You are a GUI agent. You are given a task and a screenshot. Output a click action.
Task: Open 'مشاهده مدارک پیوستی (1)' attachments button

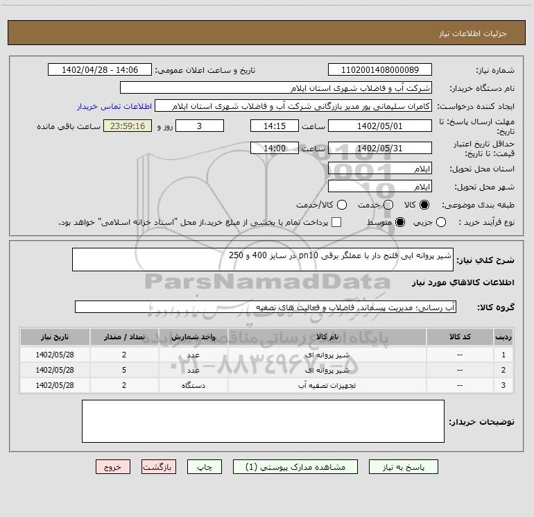pyautogui.click(x=295, y=467)
